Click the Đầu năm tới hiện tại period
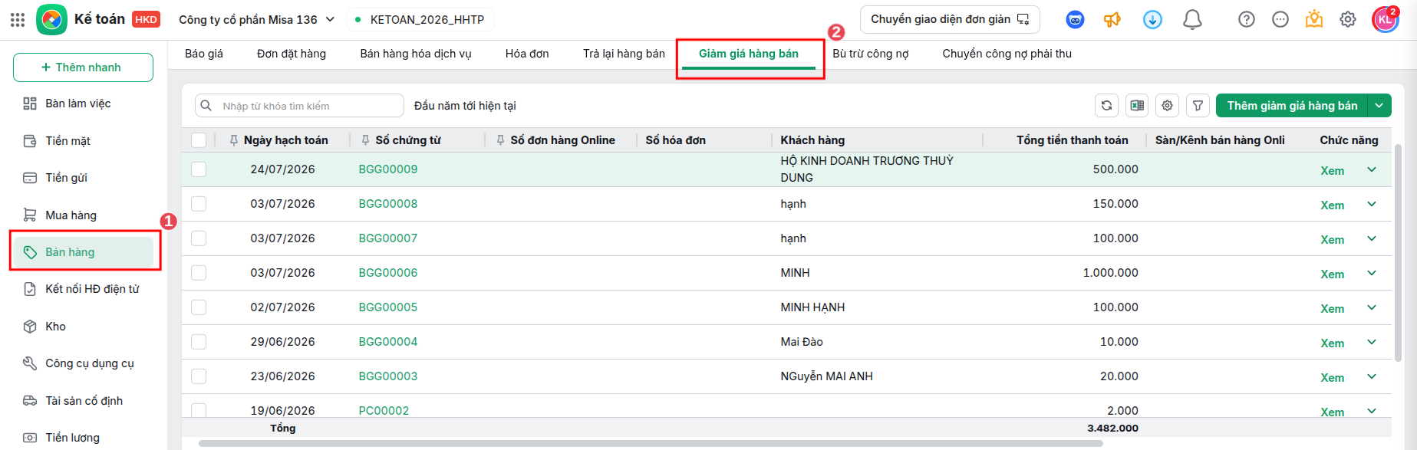This screenshot has width=1417, height=450. tap(465, 106)
